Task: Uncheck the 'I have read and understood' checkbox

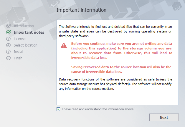Action: [x=58, y=109]
